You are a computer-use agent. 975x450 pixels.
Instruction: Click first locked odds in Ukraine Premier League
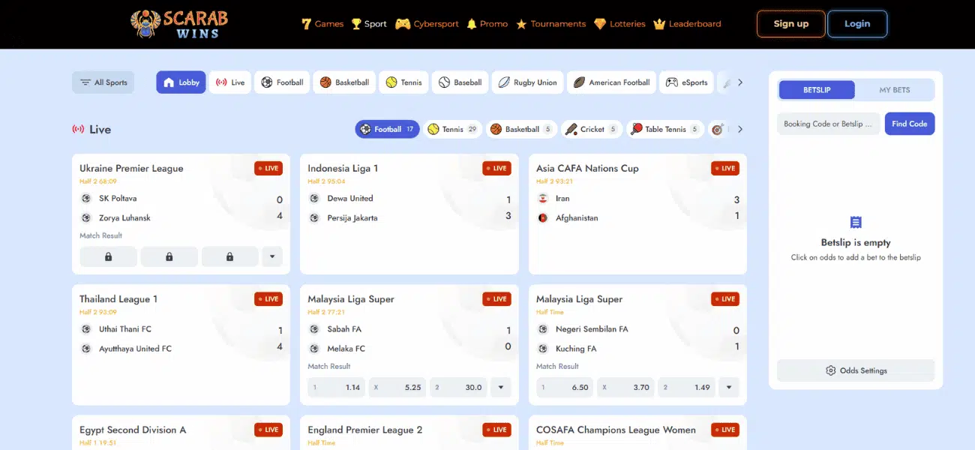pos(108,256)
